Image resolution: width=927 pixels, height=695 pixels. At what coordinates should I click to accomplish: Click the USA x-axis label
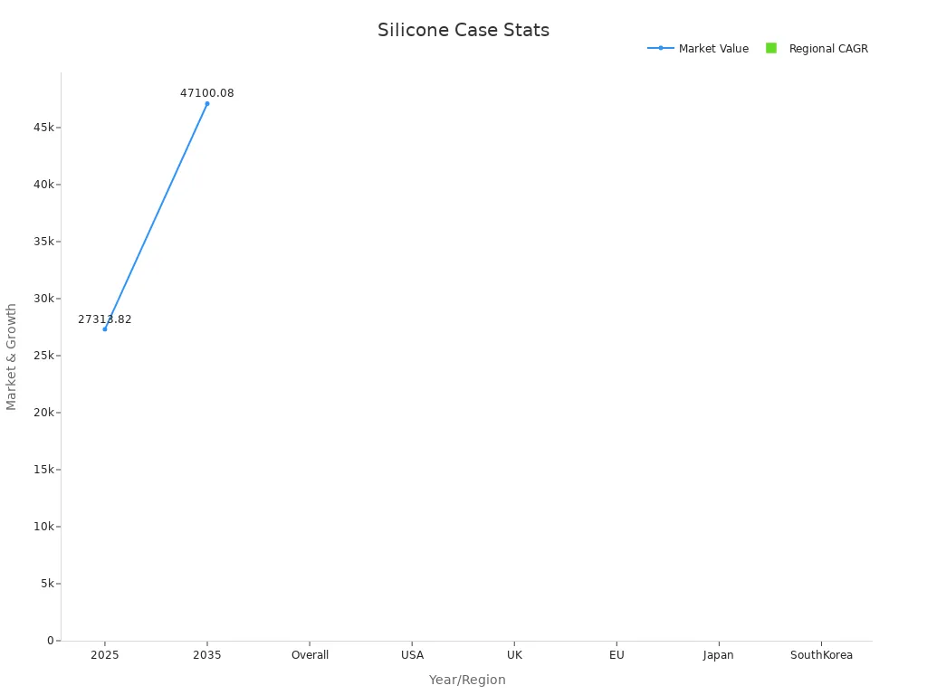[412, 655]
